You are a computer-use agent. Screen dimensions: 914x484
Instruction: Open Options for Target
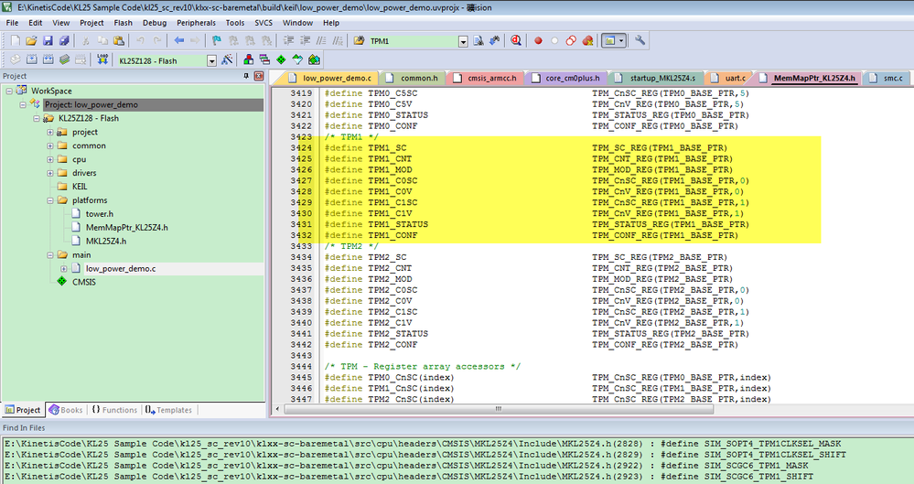(227, 59)
